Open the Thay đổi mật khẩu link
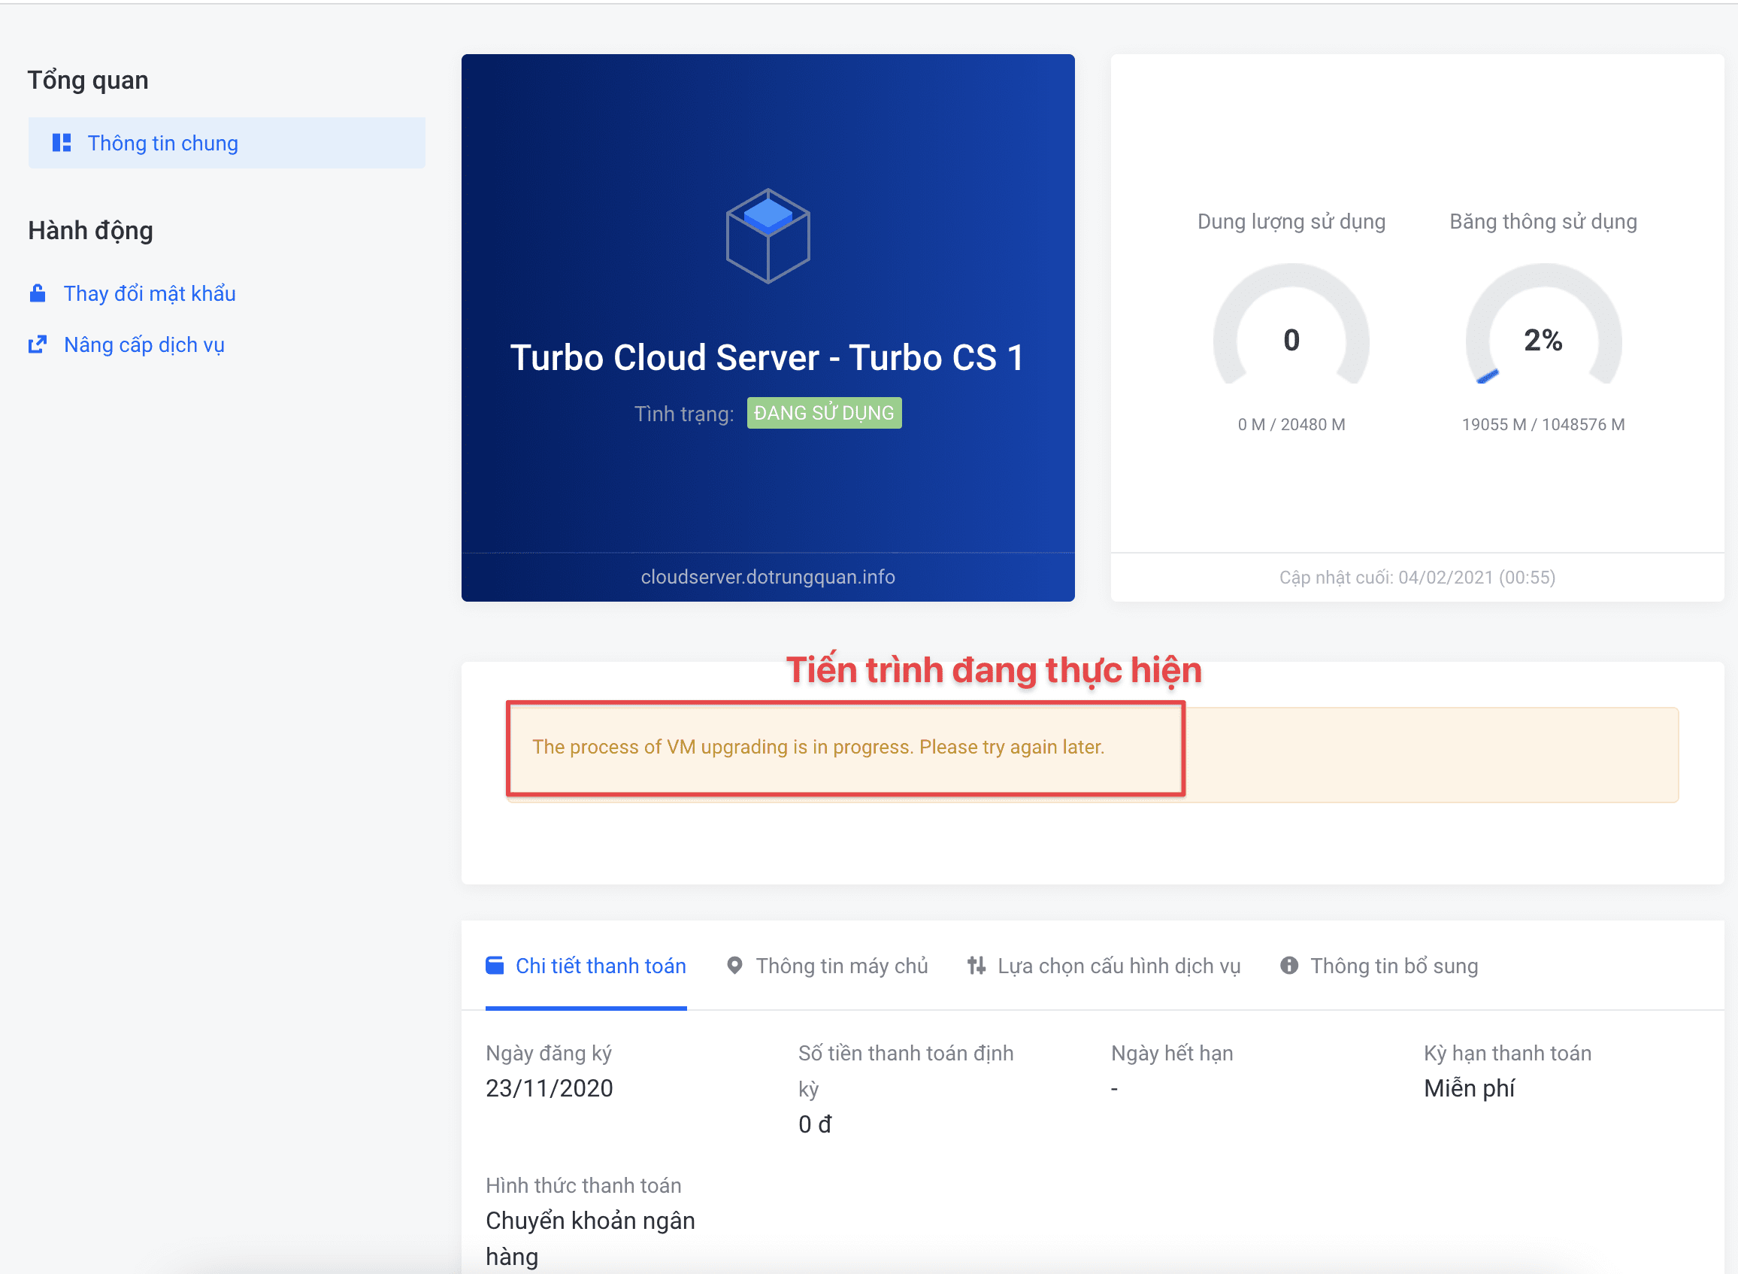 pyautogui.click(x=150, y=293)
